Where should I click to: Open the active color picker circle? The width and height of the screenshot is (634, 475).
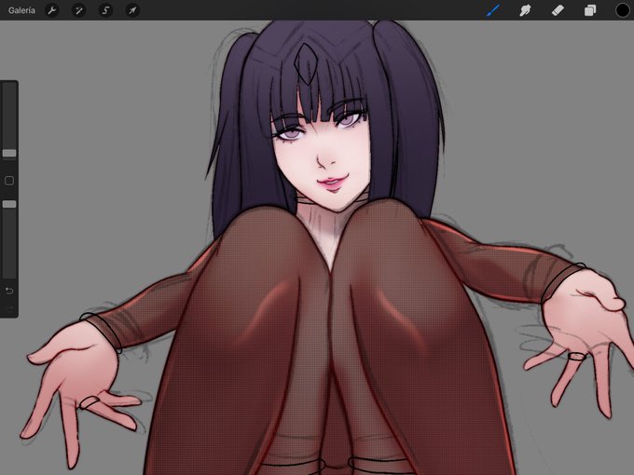click(x=623, y=10)
